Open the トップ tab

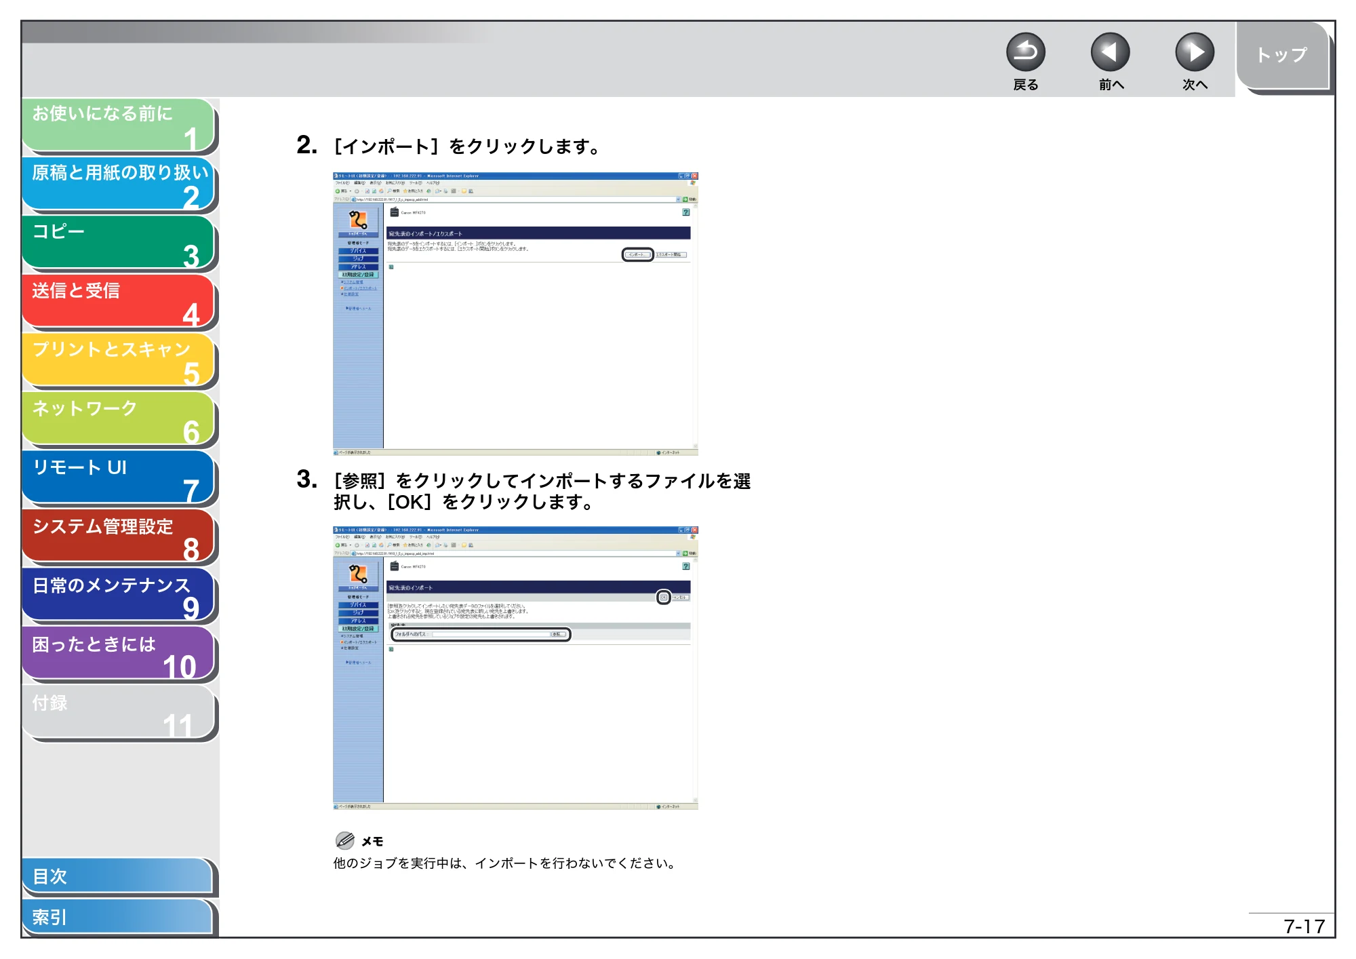1282,55
